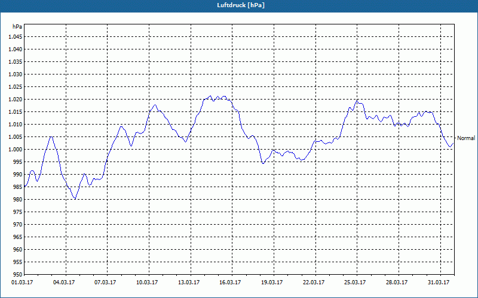Select the 965 y-axis value
This screenshot has height=298, width=478.
point(18,237)
